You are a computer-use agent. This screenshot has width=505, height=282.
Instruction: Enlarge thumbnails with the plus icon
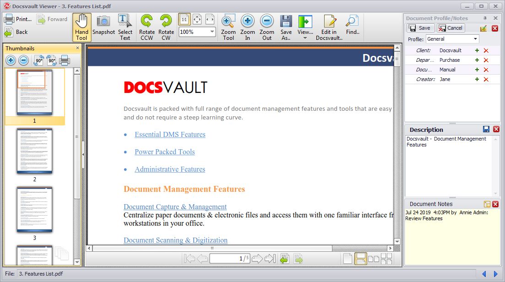click(11, 60)
